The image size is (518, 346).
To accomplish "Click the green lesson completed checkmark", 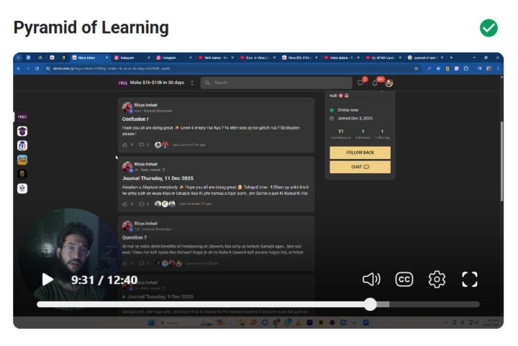I will 489,28.
